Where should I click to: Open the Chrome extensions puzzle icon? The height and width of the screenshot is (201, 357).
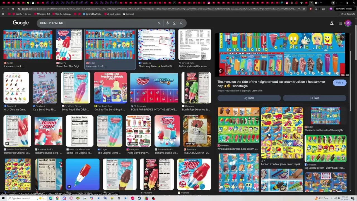tap(316, 9)
